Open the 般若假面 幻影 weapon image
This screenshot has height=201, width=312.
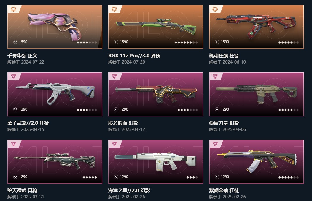click(x=156, y=94)
